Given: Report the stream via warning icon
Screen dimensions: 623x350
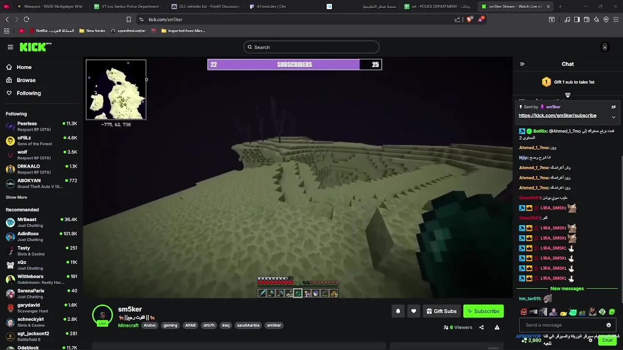Looking at the screenshot, I should [x=497, y=328].
